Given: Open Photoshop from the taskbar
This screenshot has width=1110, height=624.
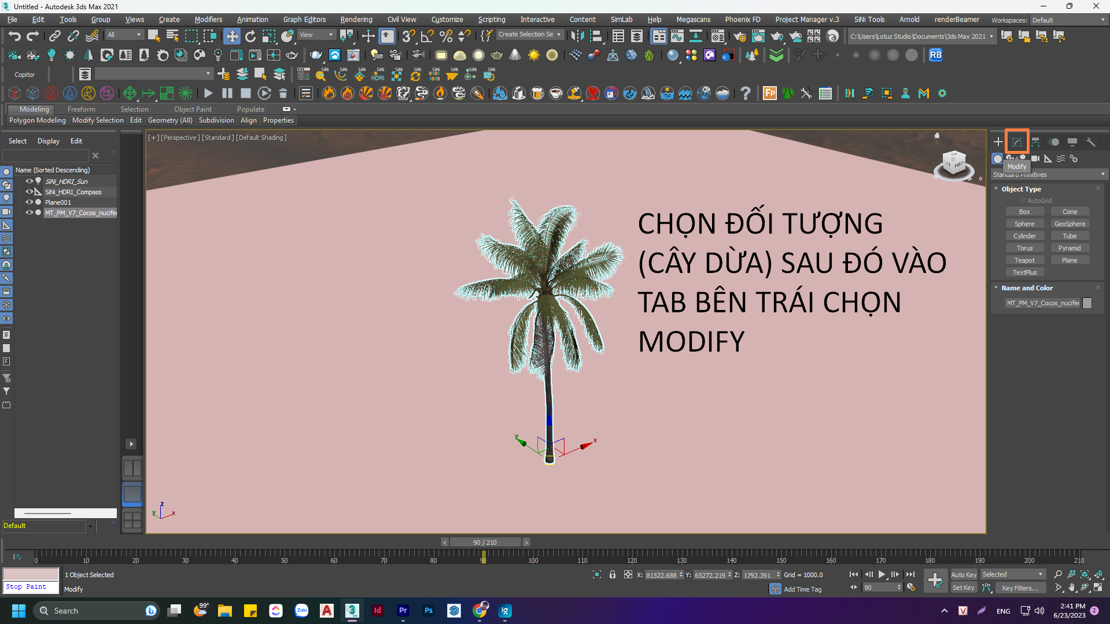Looking at the screenshot, I should coord(429,611).
